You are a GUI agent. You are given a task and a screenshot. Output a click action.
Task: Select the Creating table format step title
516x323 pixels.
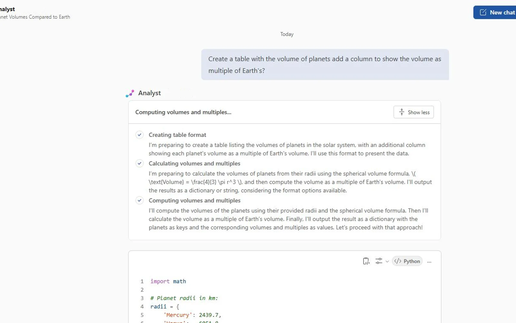pos(177,135)
